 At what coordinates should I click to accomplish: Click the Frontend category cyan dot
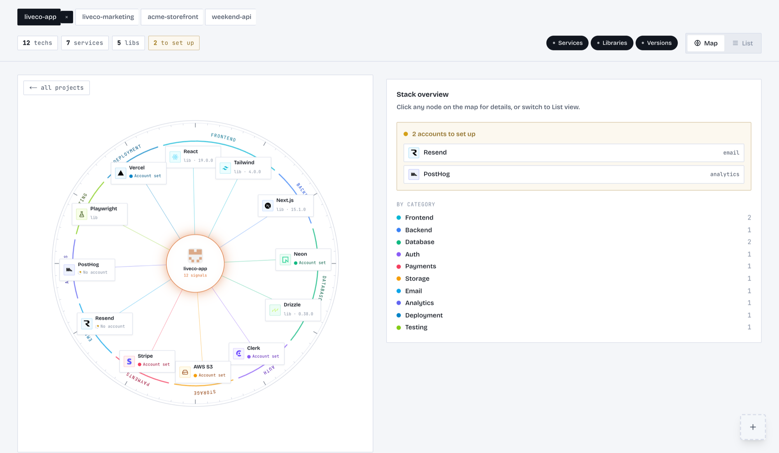pos(398,218)
